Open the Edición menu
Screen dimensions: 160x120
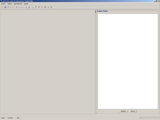click(10, 4)
